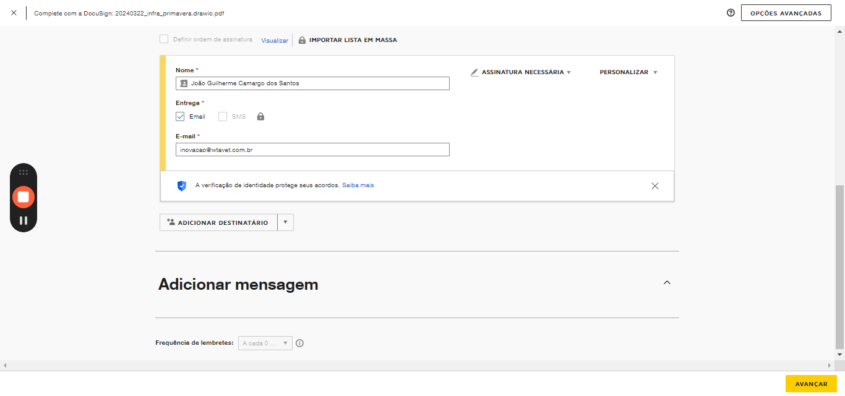
Task: Collapse the Adicionar mensagem section
Action: (x=667, y=282)
